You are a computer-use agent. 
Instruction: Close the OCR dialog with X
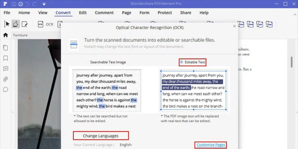234,26
